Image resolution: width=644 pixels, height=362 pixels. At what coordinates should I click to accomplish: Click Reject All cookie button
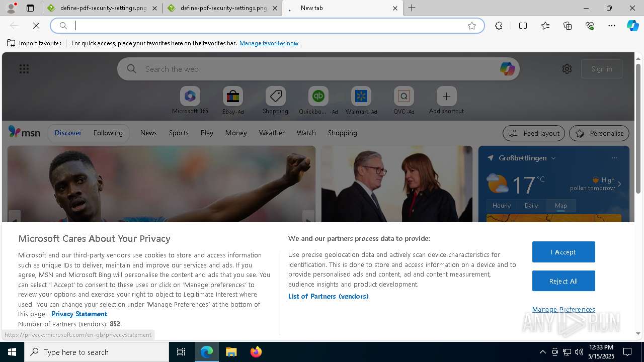pos(563,281)
